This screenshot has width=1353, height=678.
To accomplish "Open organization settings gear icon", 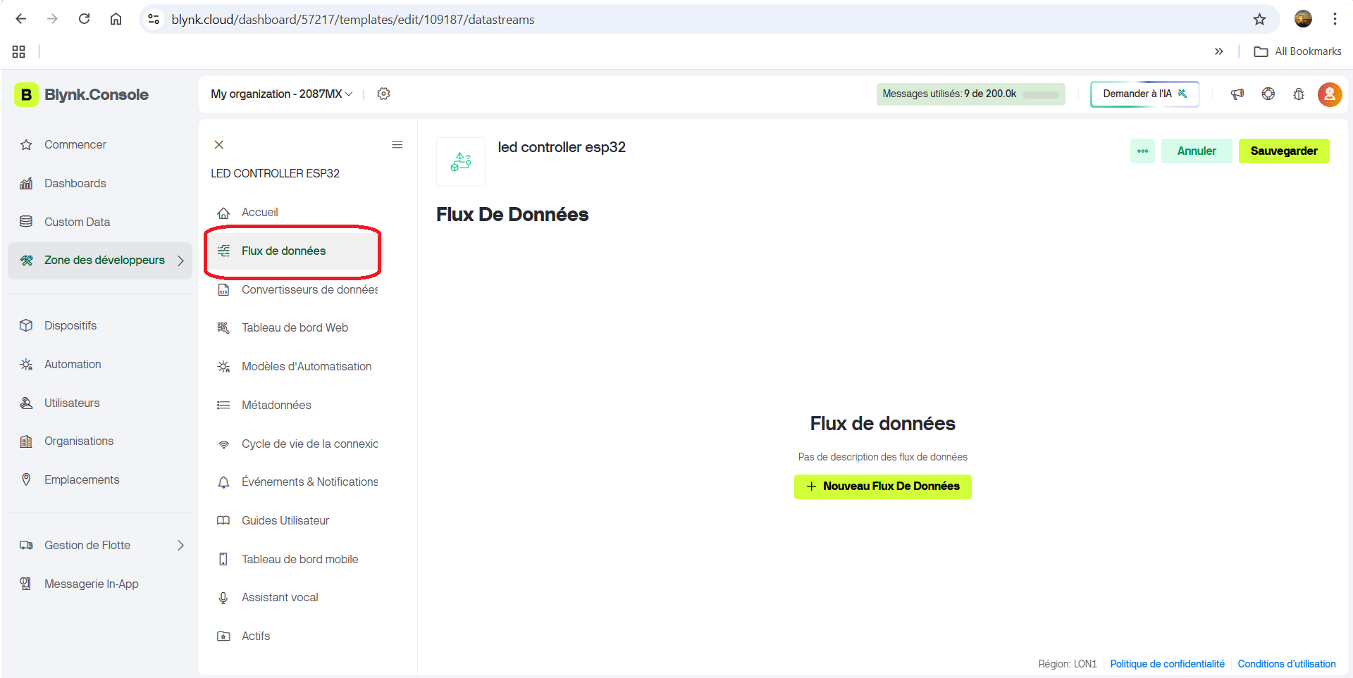I will (x=383, y=94).
